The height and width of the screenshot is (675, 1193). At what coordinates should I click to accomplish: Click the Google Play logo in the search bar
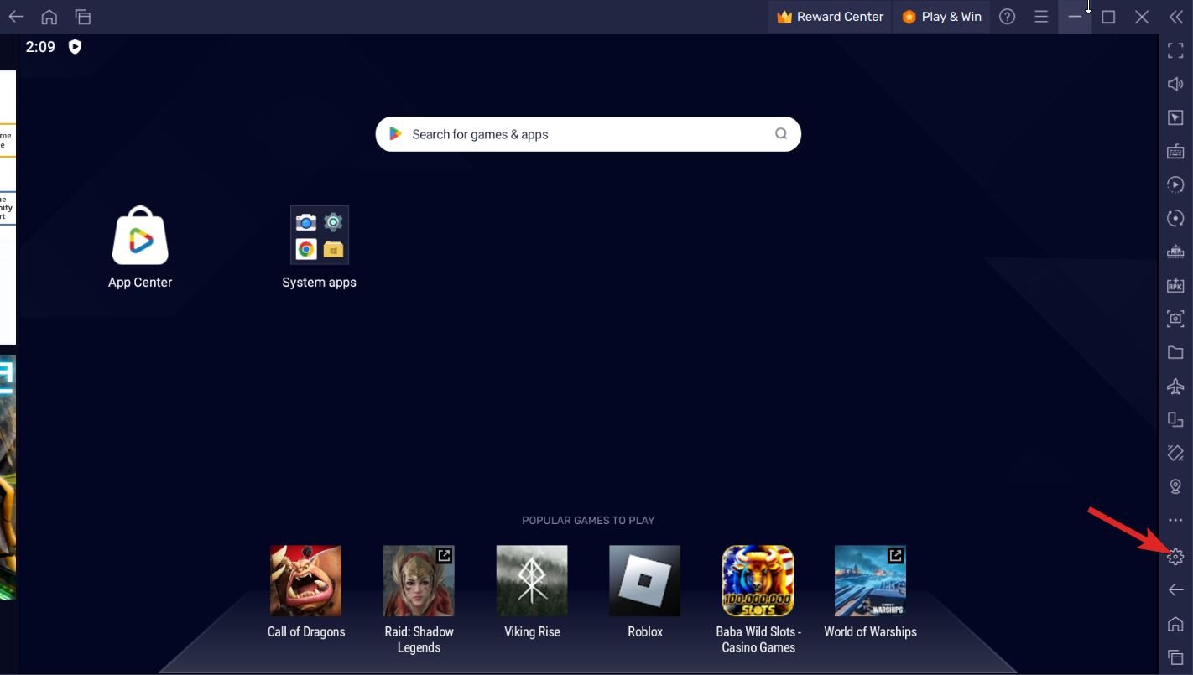(395, 134)
